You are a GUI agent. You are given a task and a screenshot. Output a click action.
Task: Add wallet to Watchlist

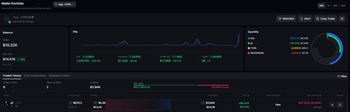pyautogui.click(x=286, y=19)
